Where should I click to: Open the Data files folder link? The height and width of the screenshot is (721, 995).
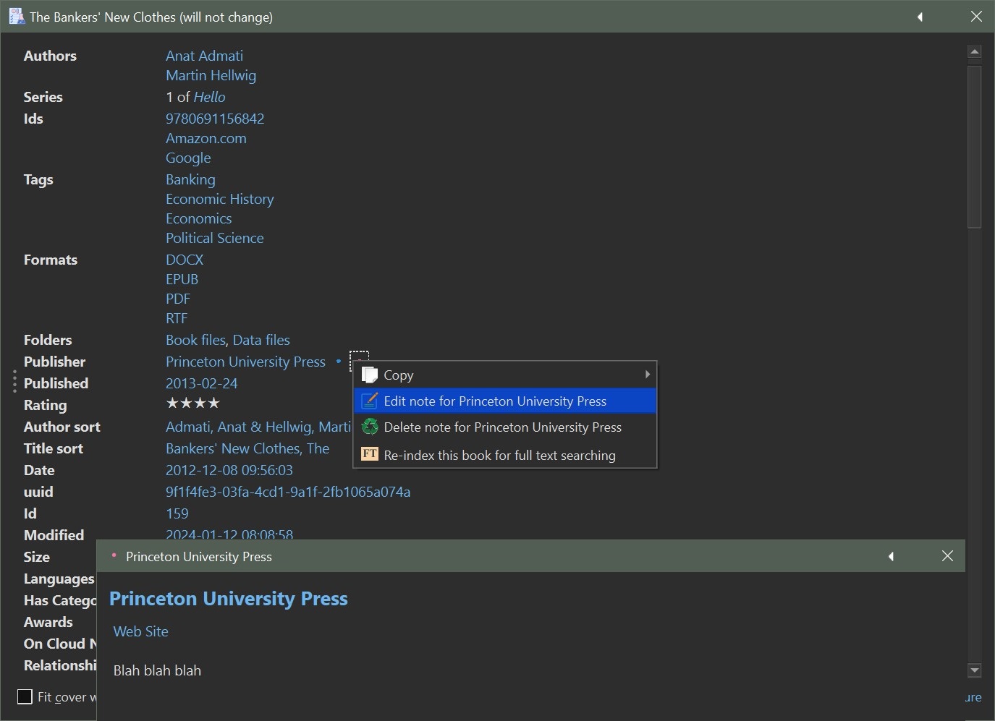(261, 340)
